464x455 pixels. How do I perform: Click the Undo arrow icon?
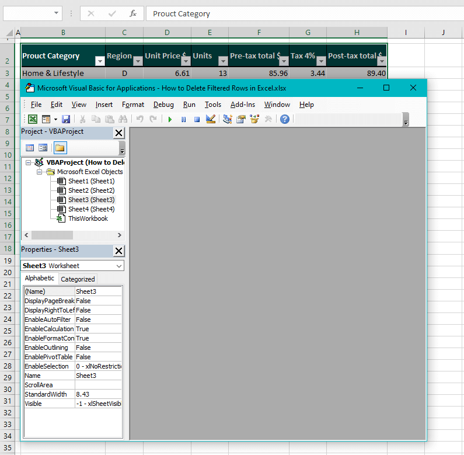[x=139, y=119]
